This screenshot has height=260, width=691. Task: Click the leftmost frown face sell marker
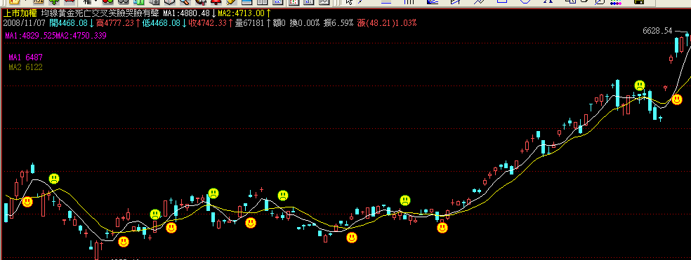[x=54, y=179]
